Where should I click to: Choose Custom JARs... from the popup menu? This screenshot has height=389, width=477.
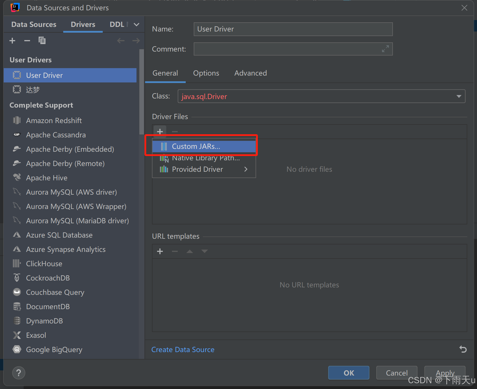coord(204,147)
